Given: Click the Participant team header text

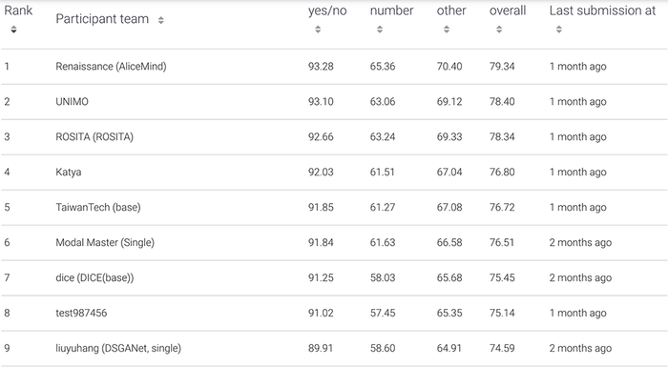Looking at the screenshot, I should (102, 19).
